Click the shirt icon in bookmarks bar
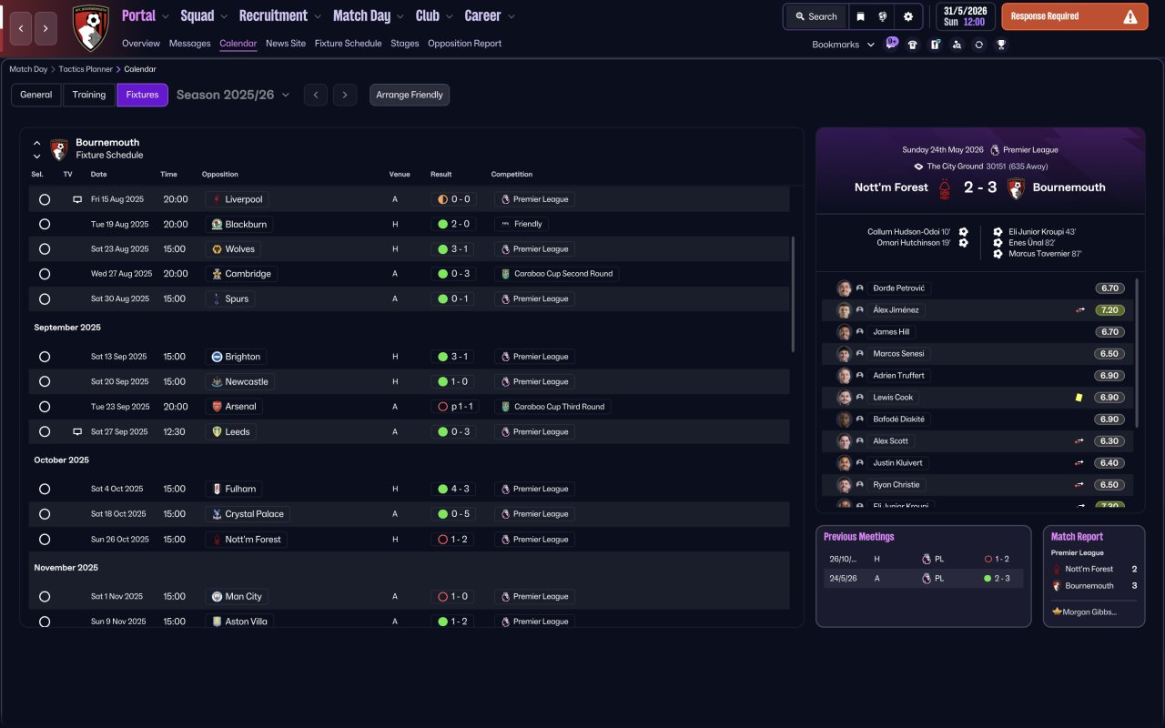 913,44
